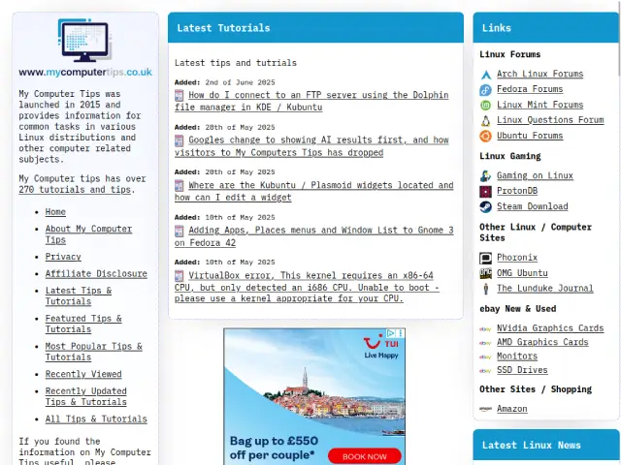The image size is (621, 465).
Task: Click the Arch Linux Forums icon
Action: [x=486, y=75]
